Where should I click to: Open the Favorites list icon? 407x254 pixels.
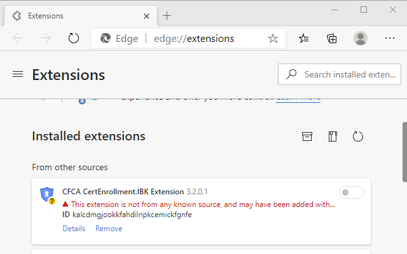(304, 38)
